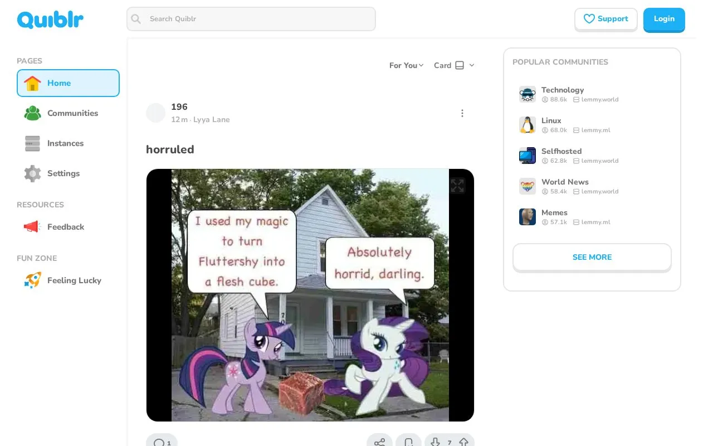Viewport: 713px width, 446px height.
Task: Click the magnifier icon in the search bar
Action: click(x=136, y=19)
